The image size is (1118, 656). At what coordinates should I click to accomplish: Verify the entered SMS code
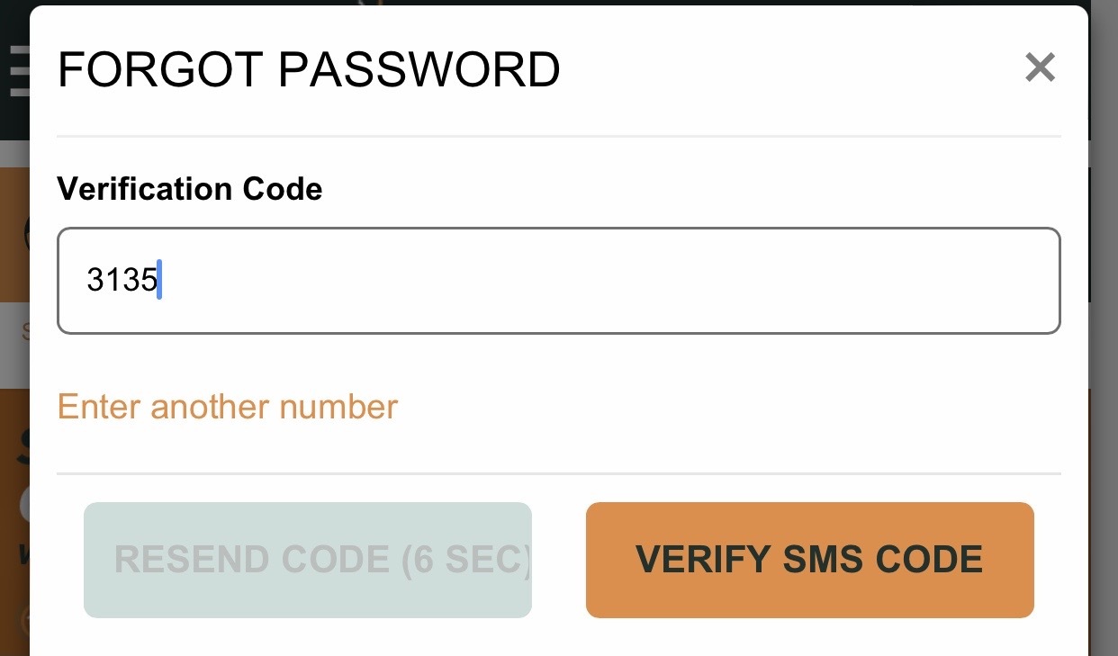coord(809,560)
